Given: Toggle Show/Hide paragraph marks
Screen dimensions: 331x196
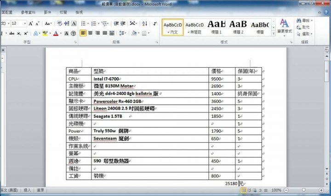Looking at the screenshot, I should [155, 23].
